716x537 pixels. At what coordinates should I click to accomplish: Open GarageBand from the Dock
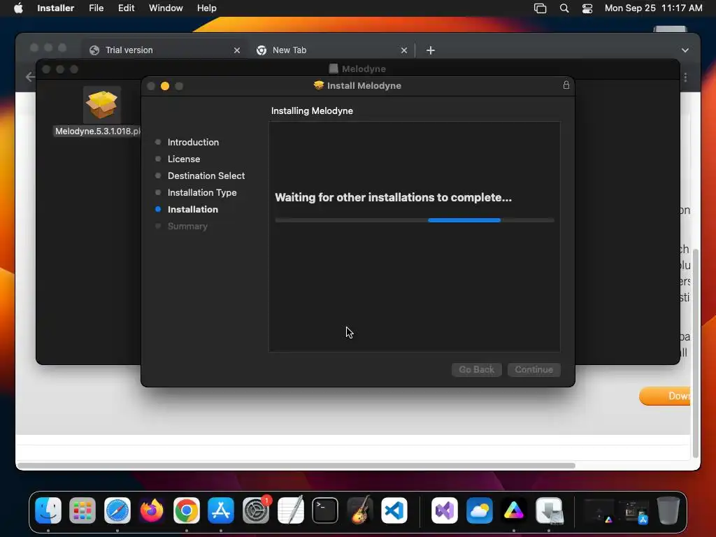[360, 510]
